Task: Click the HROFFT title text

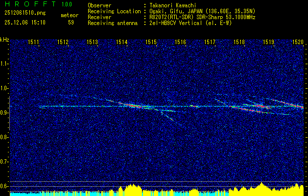Action: (30, 4)
